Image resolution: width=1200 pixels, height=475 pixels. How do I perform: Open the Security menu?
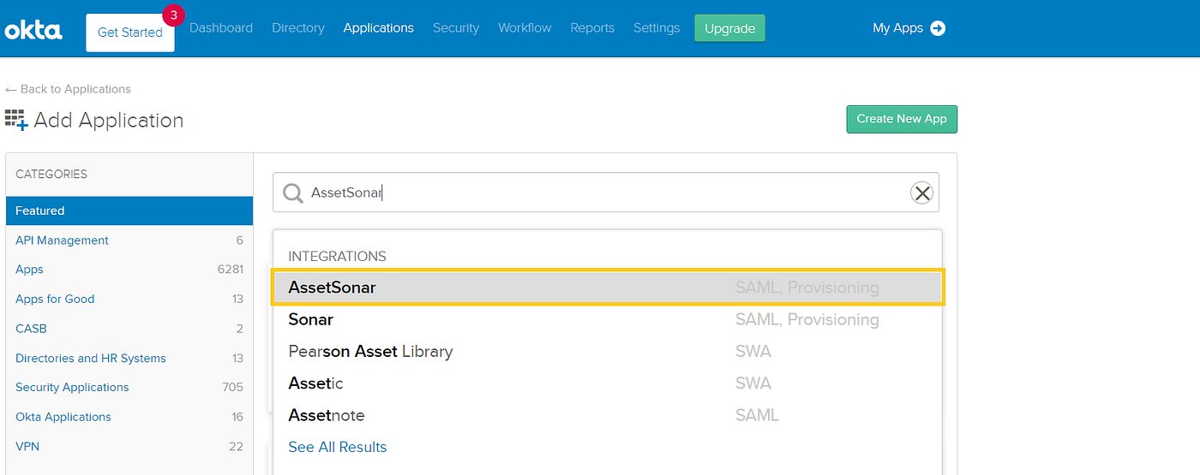tap(456, 28)
